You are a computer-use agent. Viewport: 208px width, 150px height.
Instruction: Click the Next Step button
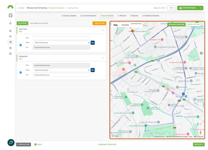click(x=199, y=144)
